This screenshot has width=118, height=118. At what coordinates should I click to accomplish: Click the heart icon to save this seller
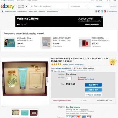(x=52, y=71)
